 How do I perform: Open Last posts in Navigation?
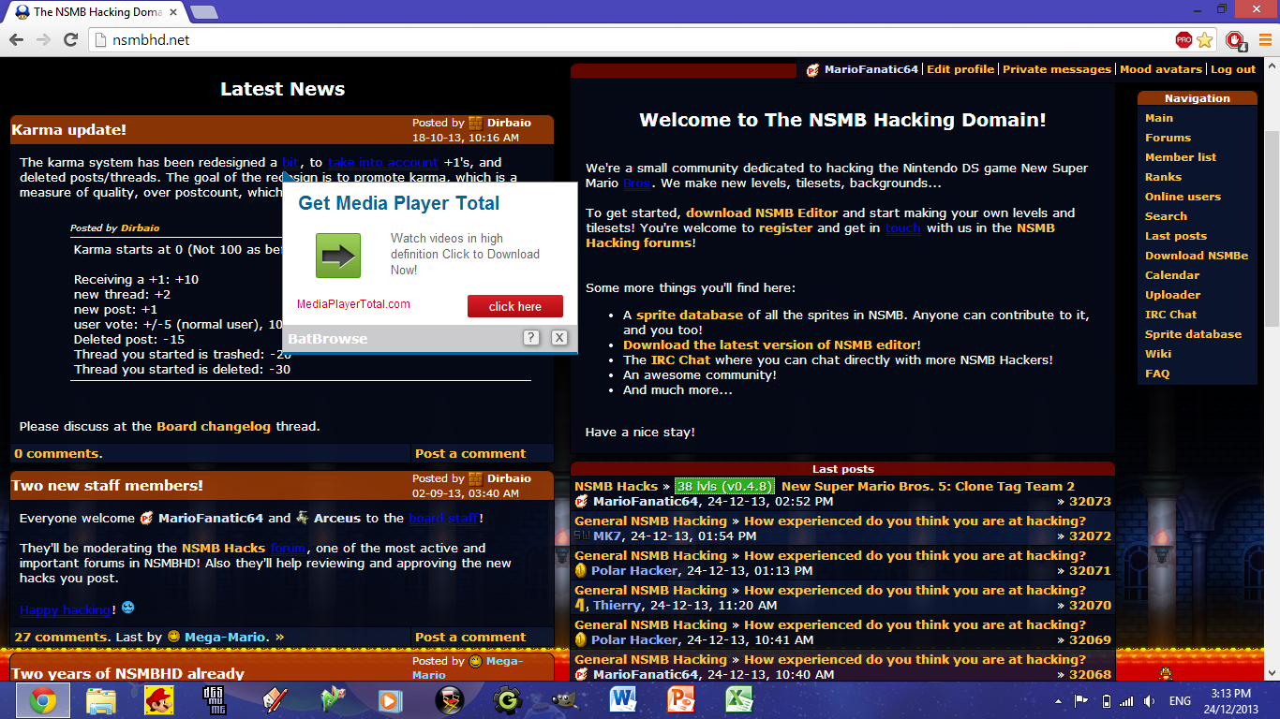tap(1176, 236)
